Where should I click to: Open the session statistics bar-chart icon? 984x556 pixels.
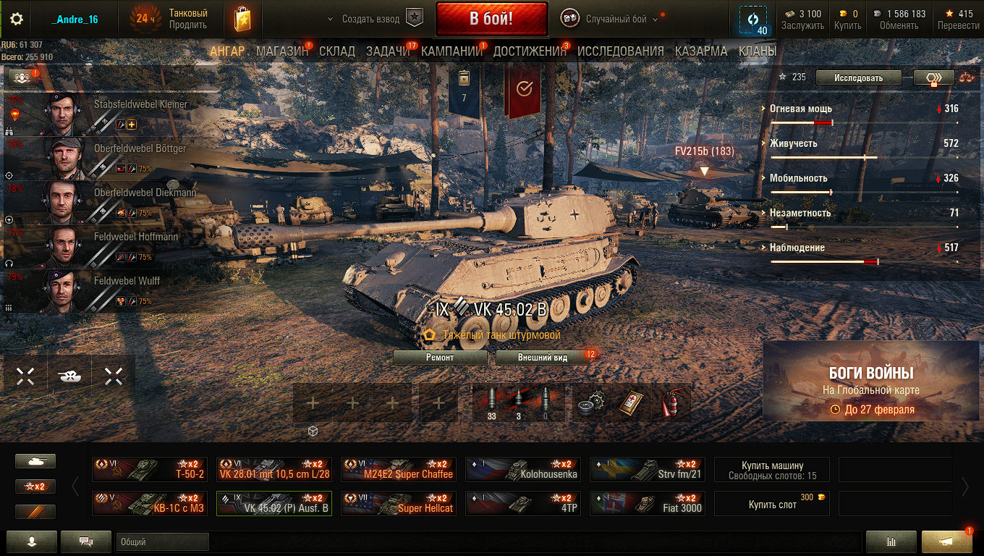tap(891, 542)
